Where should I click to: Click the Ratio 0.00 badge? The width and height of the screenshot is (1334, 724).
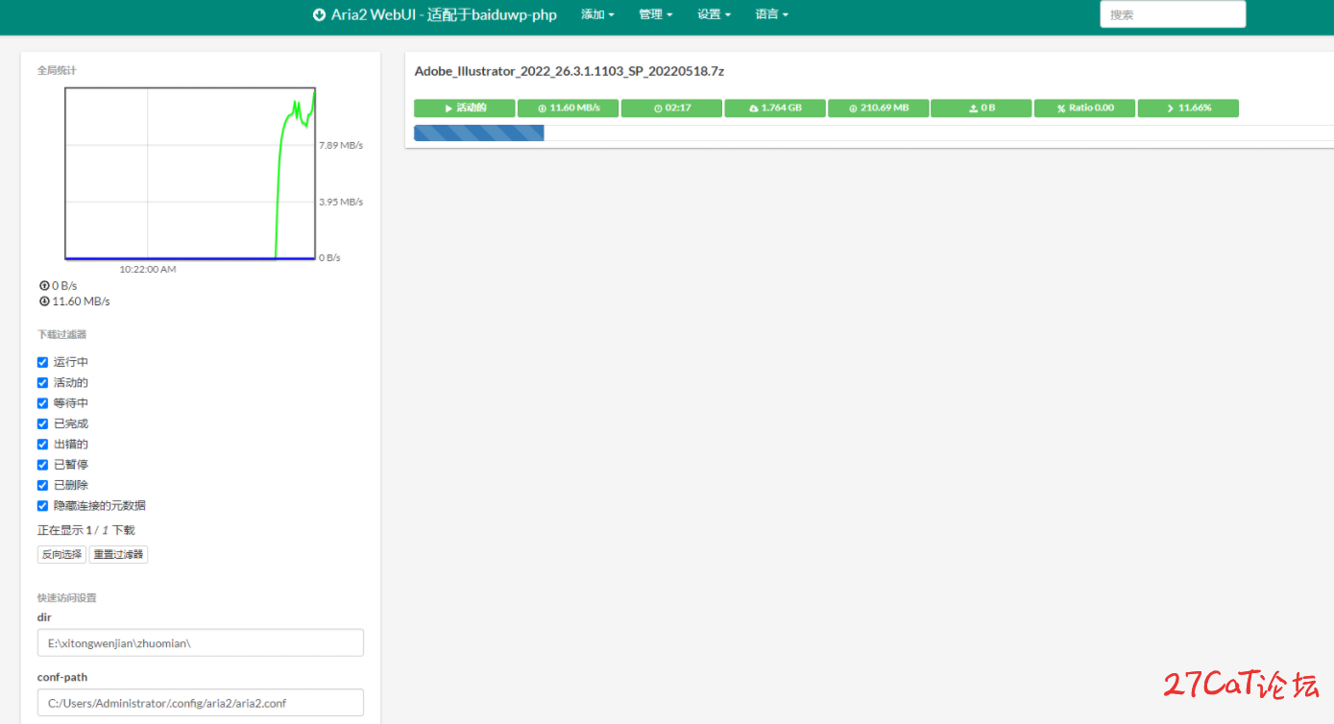pyautogui.click(x=1084, y=108)
